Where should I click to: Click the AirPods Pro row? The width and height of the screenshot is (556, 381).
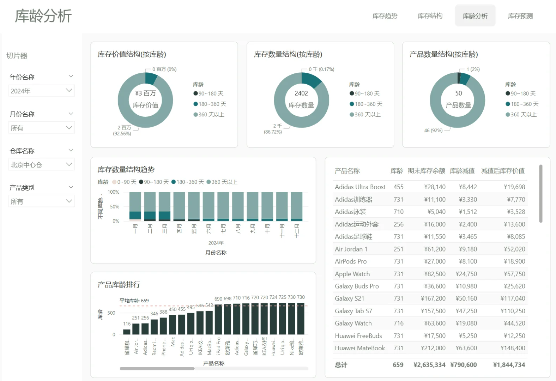pyautogui.click(x=430, y=261)
